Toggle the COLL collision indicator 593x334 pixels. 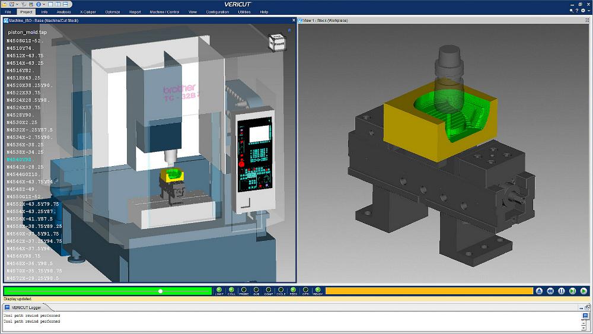tap(231, 290)
